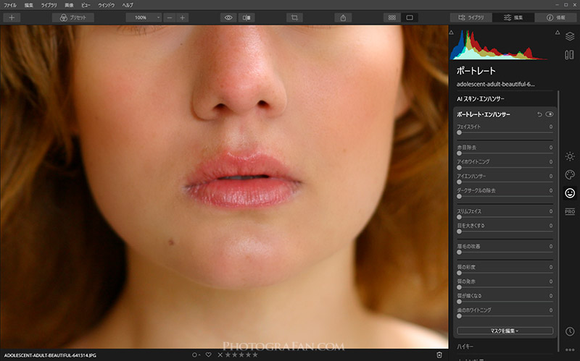580x361 pixels.
Task: Select the crop tool
Action: [294, 17]
